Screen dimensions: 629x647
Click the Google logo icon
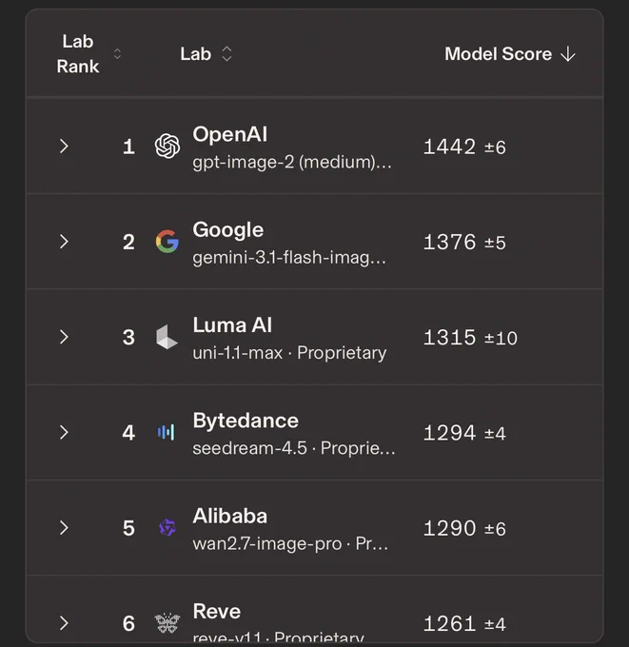pyautogui.click(x=167, y=242)
